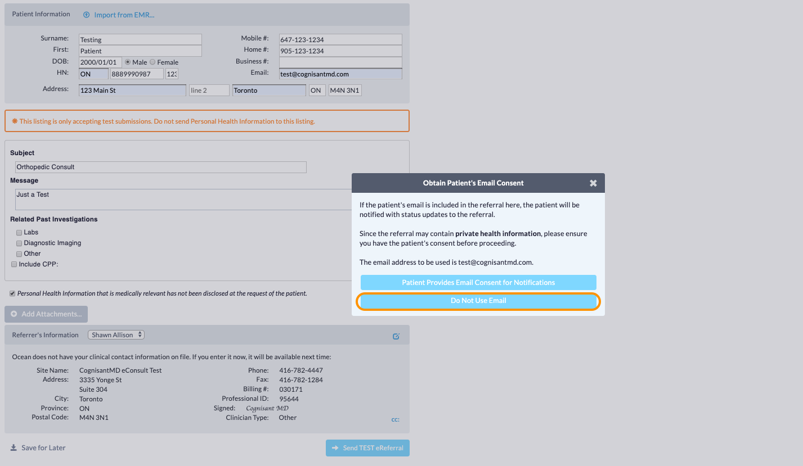This screenshot has height=466, width=803.
Task: Click the Toronto city field
Action: [269, 90]
